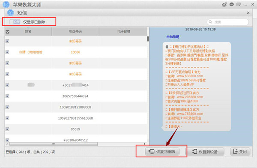Screen dimensions: 257x168
Task: Select the +861069040512 number
Action: (75, 140)
